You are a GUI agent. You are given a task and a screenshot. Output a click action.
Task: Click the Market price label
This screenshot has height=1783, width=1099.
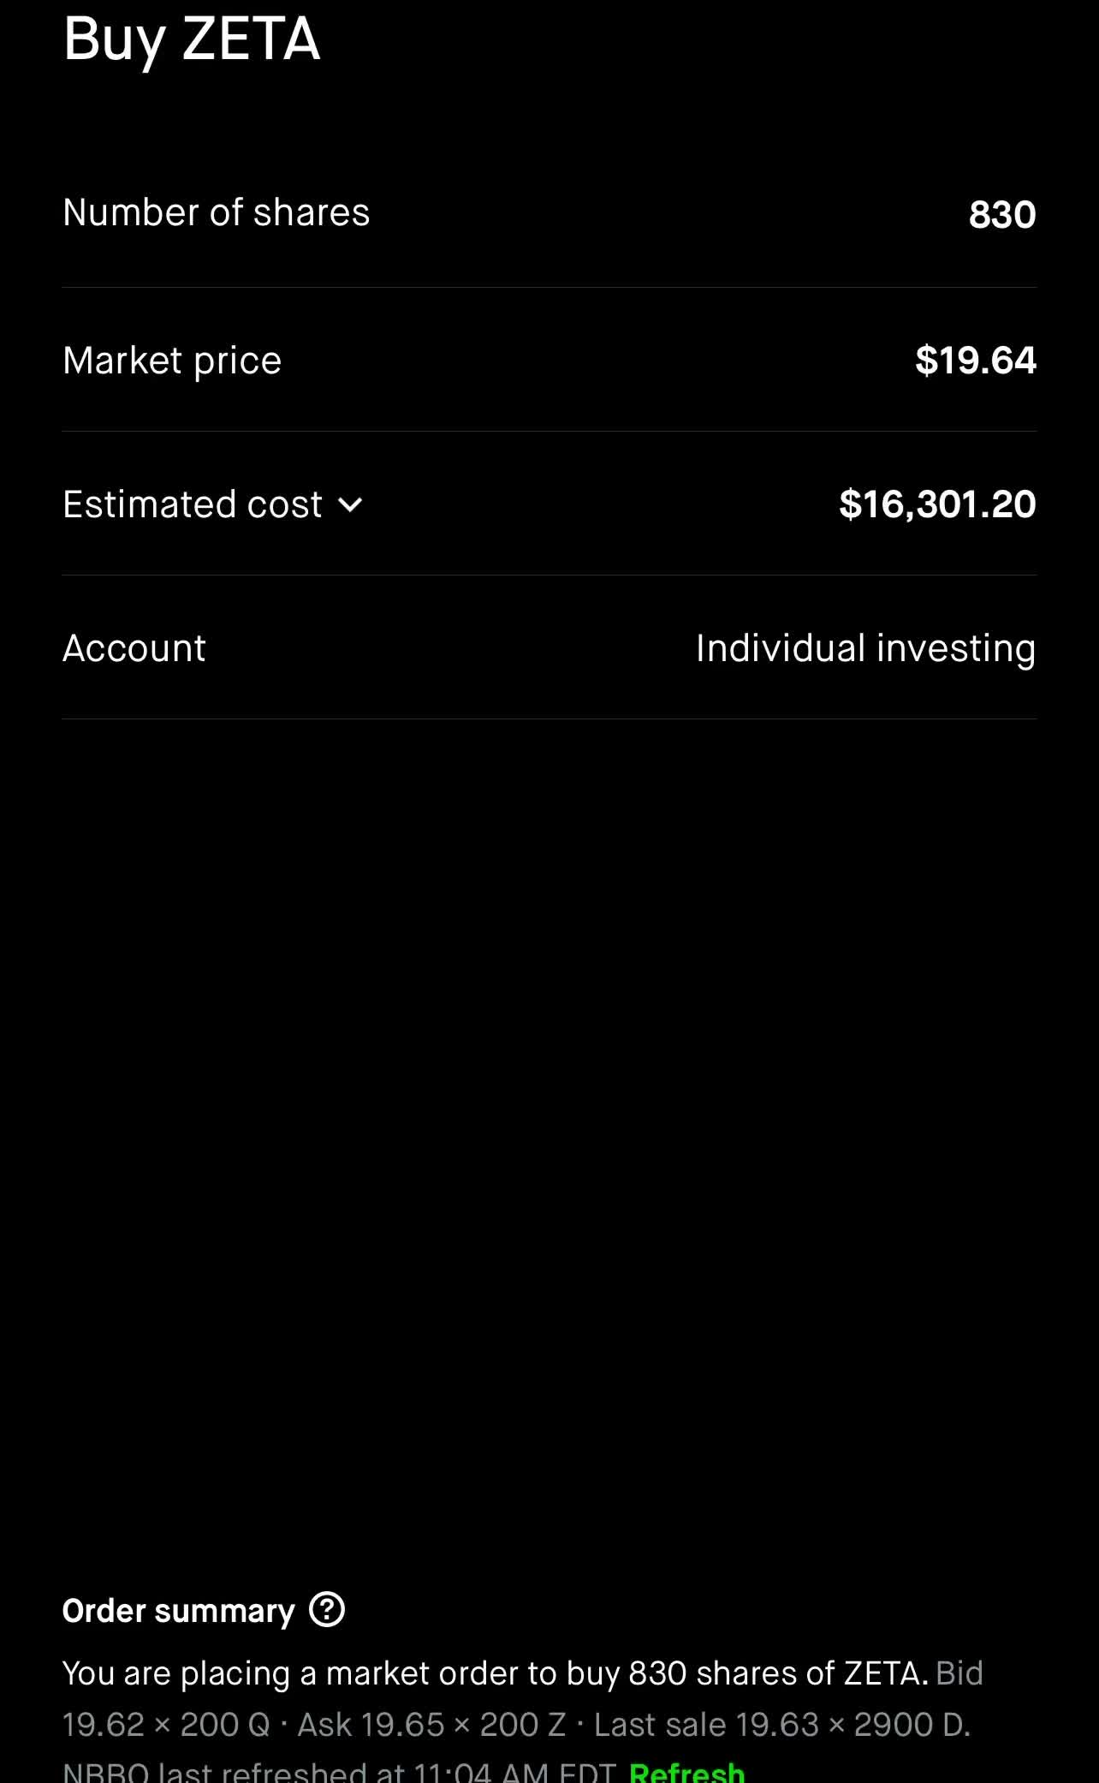[x=172, y=361]
